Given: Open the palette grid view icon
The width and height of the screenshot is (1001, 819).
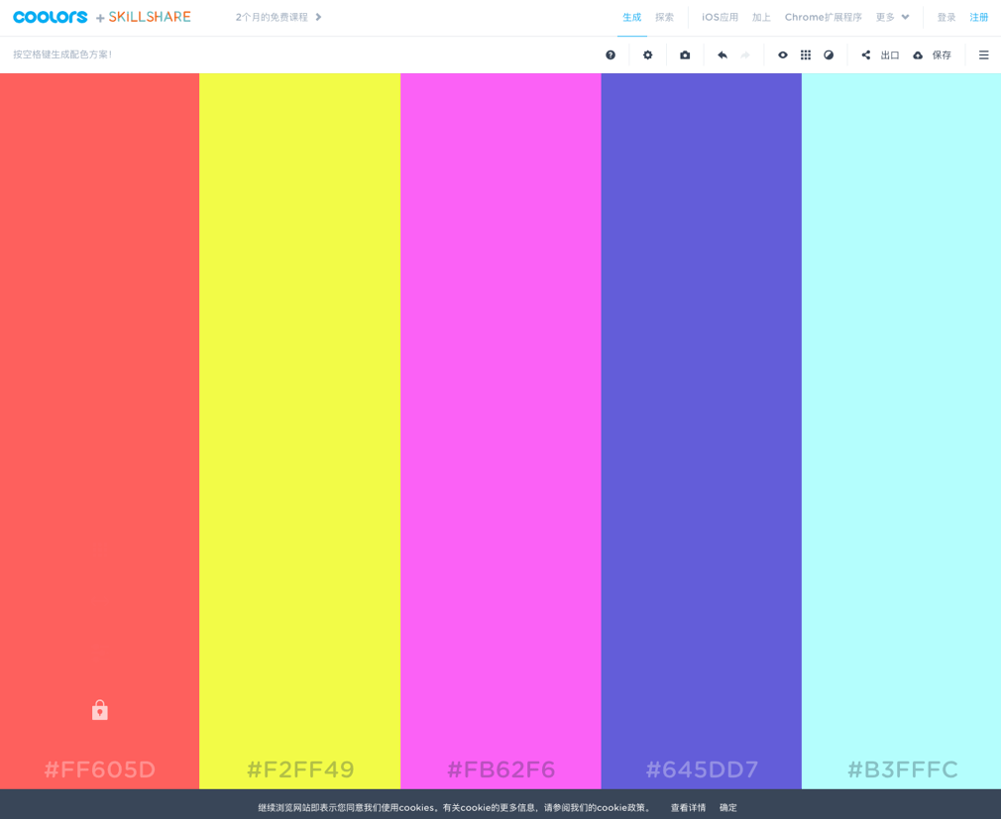Looking at the screenshot, I should pos(805,54).
